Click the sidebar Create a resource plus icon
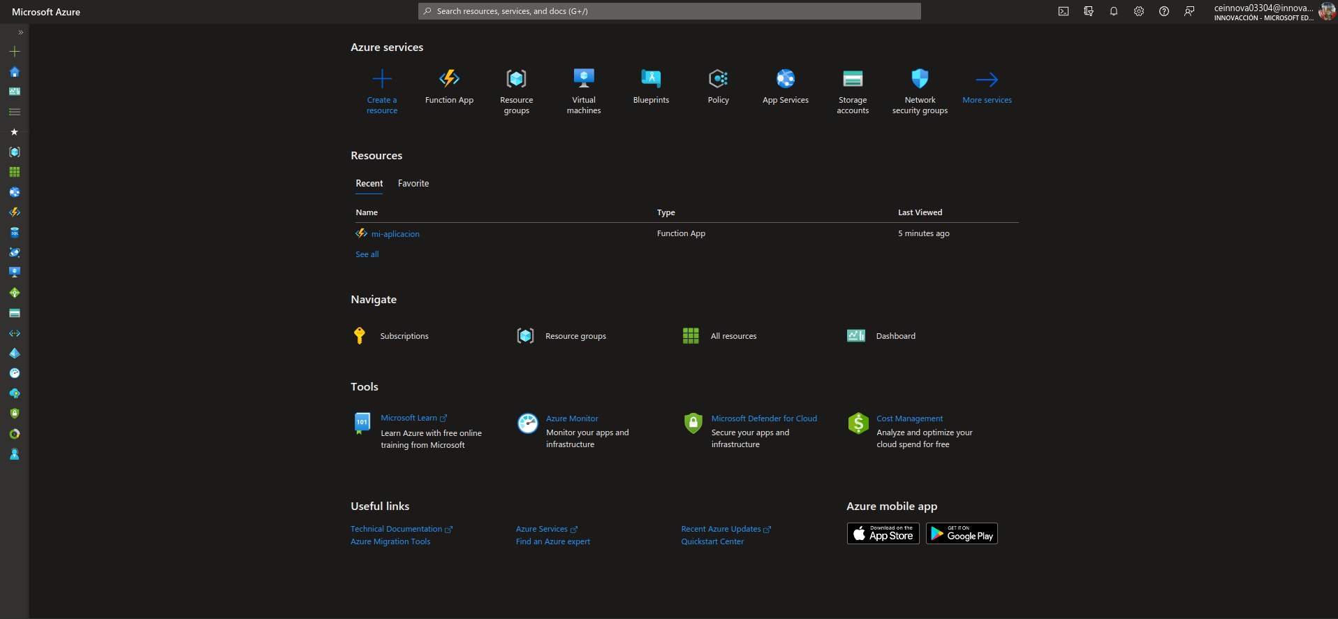Screen dimensions: 1338x619 tap(14, 51)
